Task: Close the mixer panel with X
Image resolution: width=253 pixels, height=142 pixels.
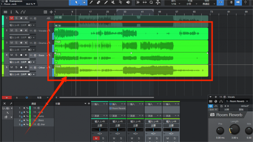Action: pos(4,103)
